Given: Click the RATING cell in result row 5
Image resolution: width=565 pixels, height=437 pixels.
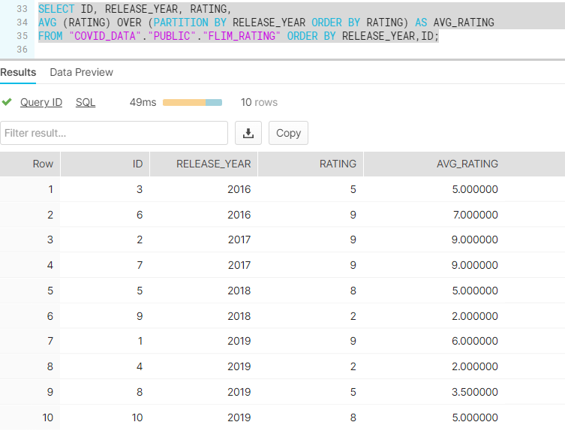Looking at the screenshot, I should coord(353,291).
